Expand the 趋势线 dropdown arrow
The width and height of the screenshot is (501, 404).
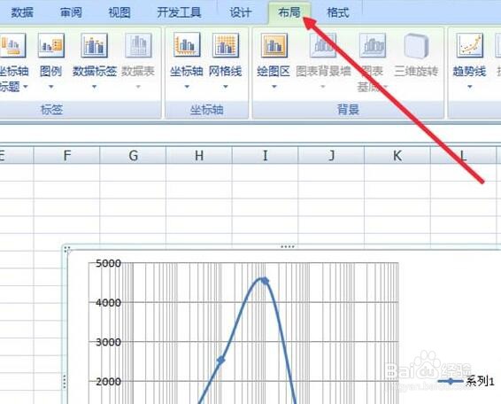(x=470, y=86)
